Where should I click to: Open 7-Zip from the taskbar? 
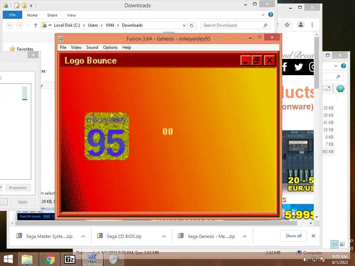pos(70,259)
